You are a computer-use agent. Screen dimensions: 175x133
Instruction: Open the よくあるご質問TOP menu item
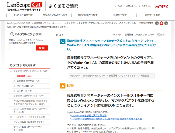(23, 15)
